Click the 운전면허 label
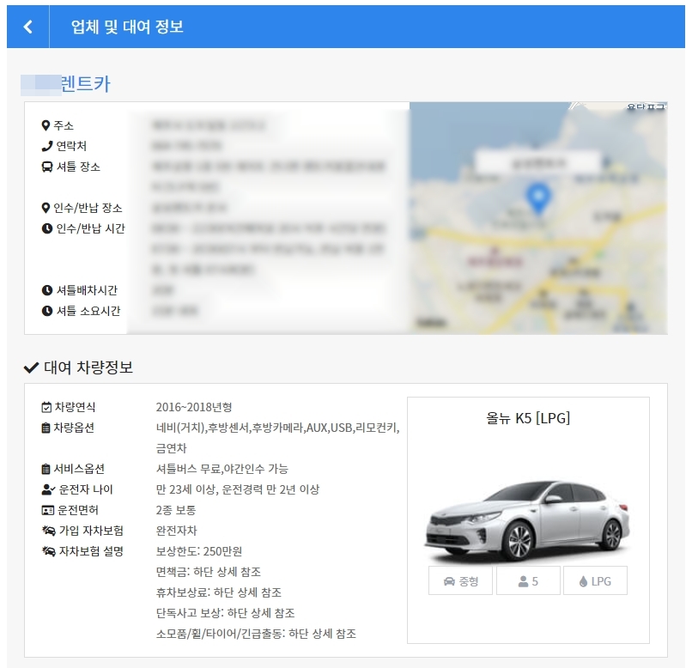This screenshot has height=668, width=692. point(77,511)
